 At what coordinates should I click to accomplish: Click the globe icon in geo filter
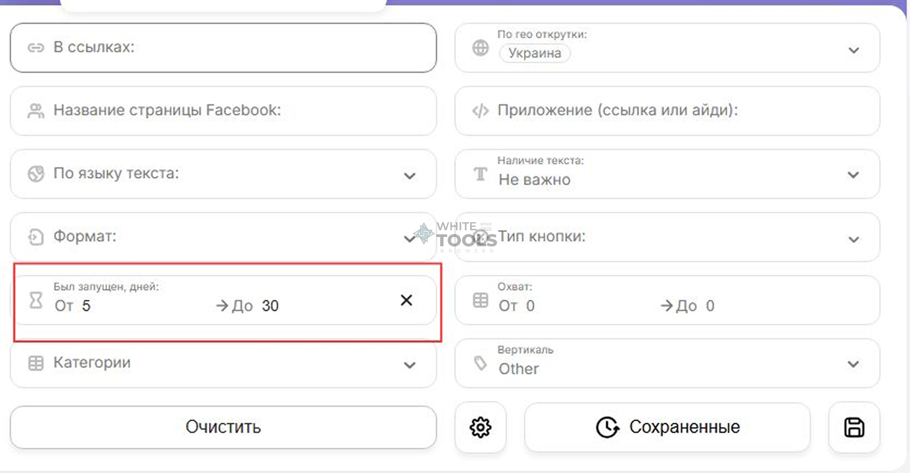[480, 48]
